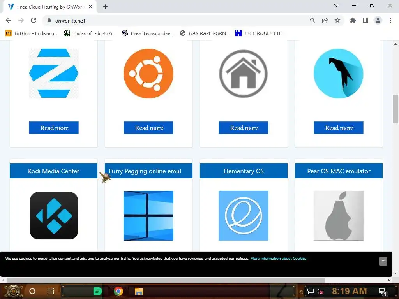Open the 8:19 AM clock
The height and width of the screenshot is (299, 399).
tap(350, 291)
